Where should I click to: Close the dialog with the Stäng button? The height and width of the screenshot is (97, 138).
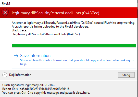pyautogui.click(x=126, y=75)
